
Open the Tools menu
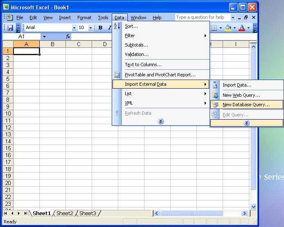pos(103,18)
